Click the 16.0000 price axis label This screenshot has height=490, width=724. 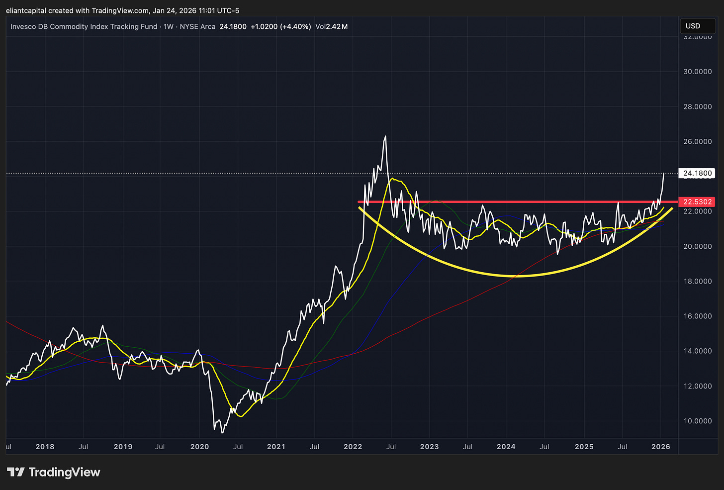(698, 316)
